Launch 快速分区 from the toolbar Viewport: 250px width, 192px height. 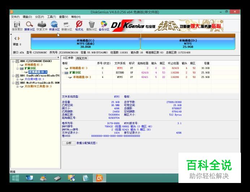54,26
